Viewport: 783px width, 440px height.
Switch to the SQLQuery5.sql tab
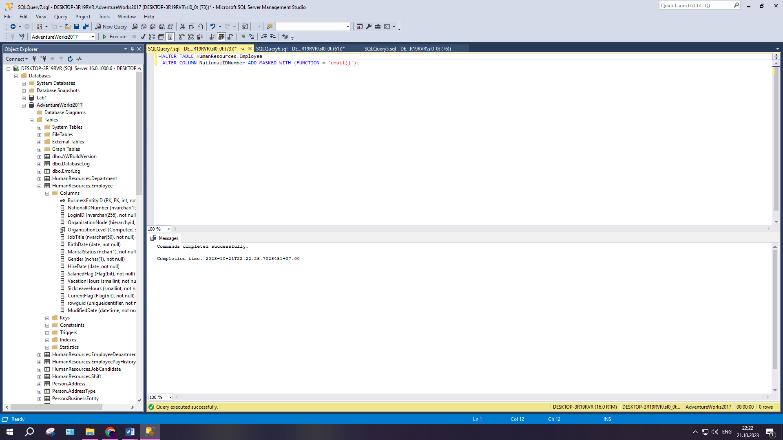[x=408, y=48]
